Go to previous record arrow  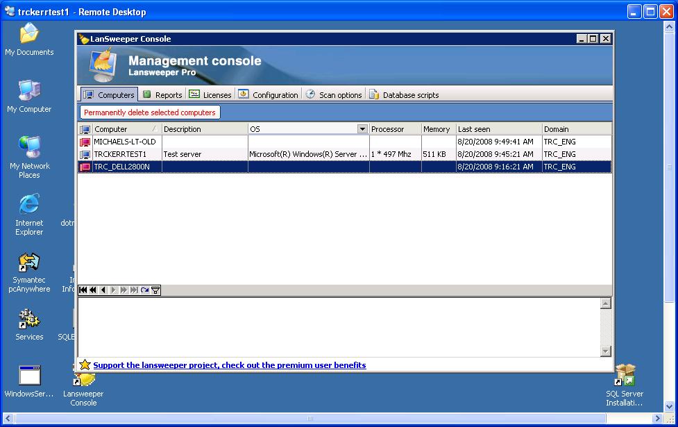103,290
